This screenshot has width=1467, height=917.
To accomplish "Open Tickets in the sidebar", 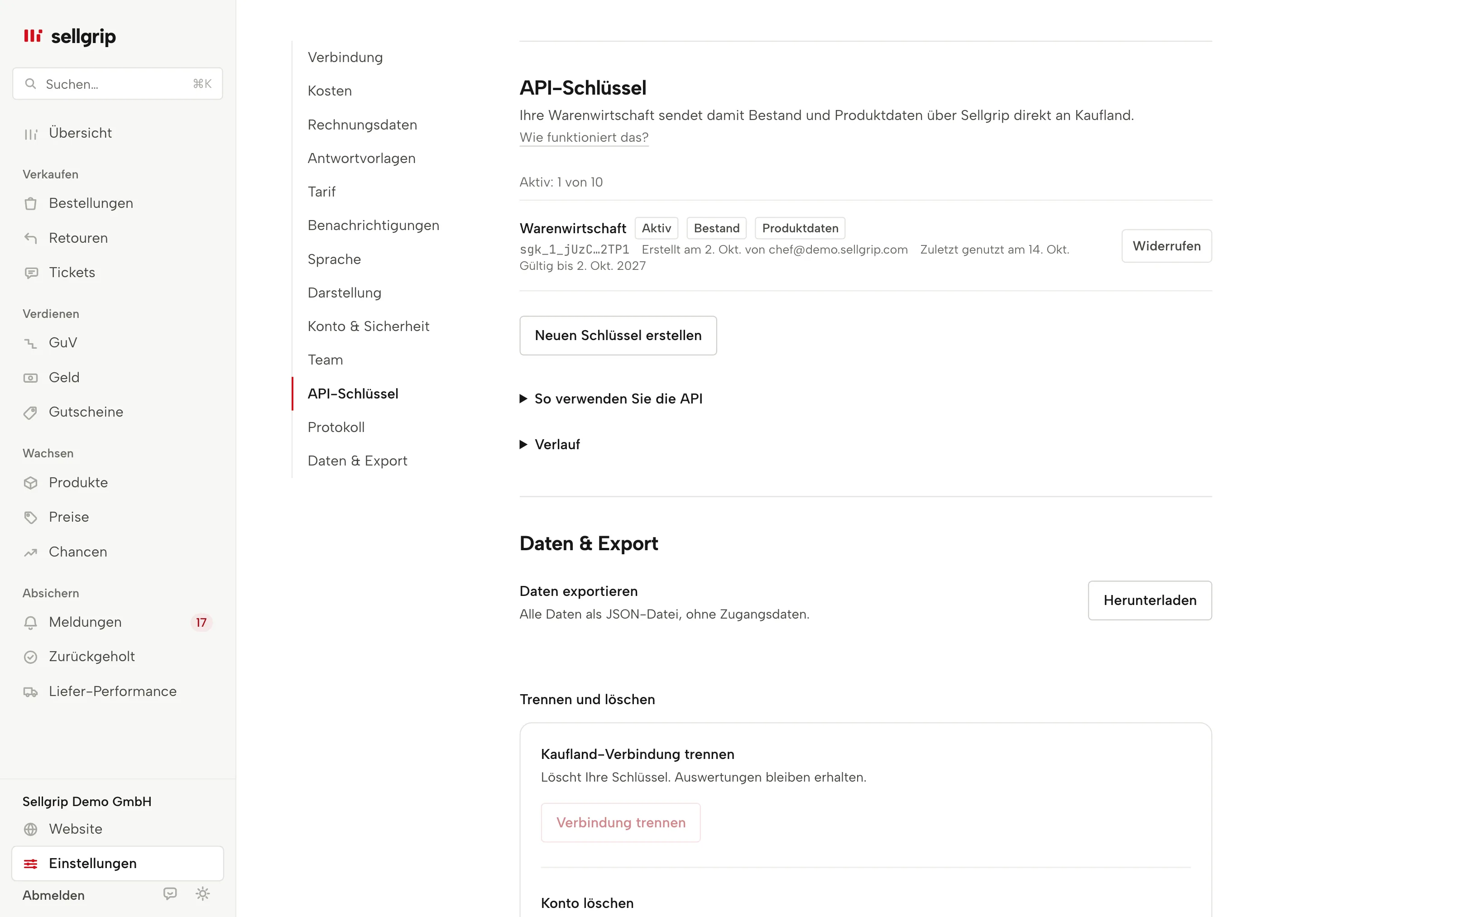I will [118, 273].
